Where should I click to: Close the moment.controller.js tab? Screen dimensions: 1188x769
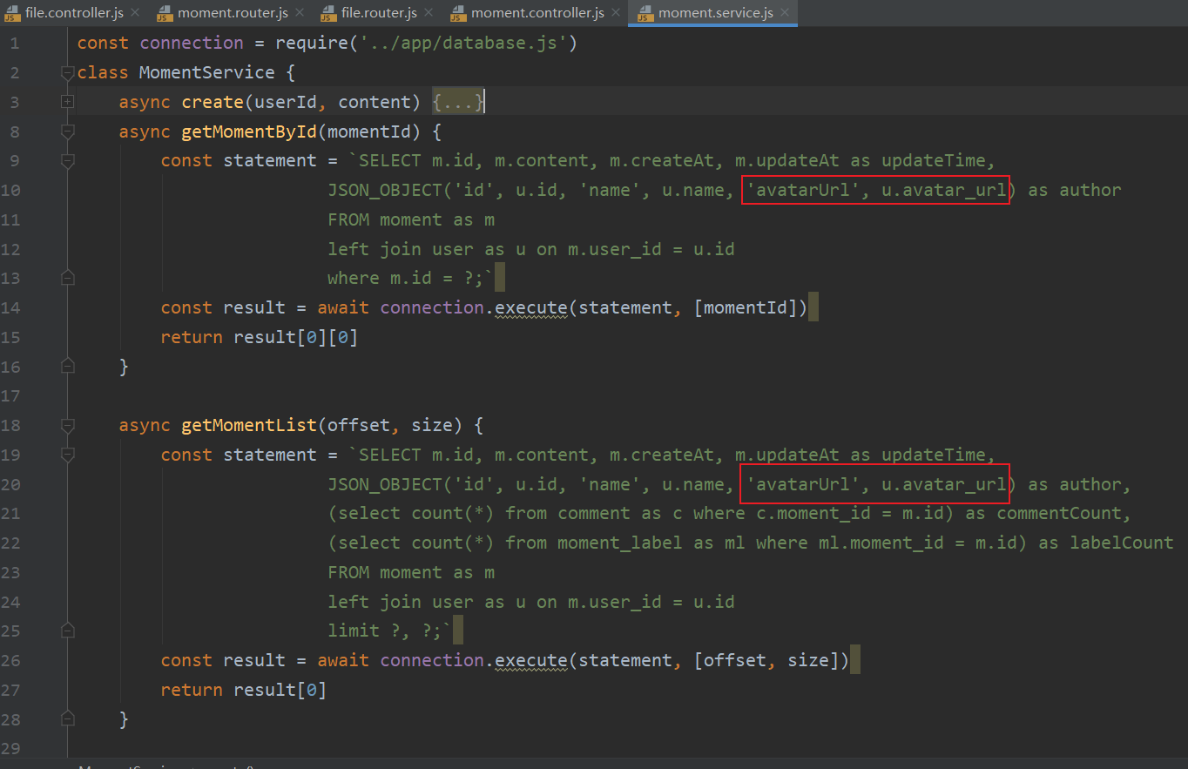coord(616,13)
